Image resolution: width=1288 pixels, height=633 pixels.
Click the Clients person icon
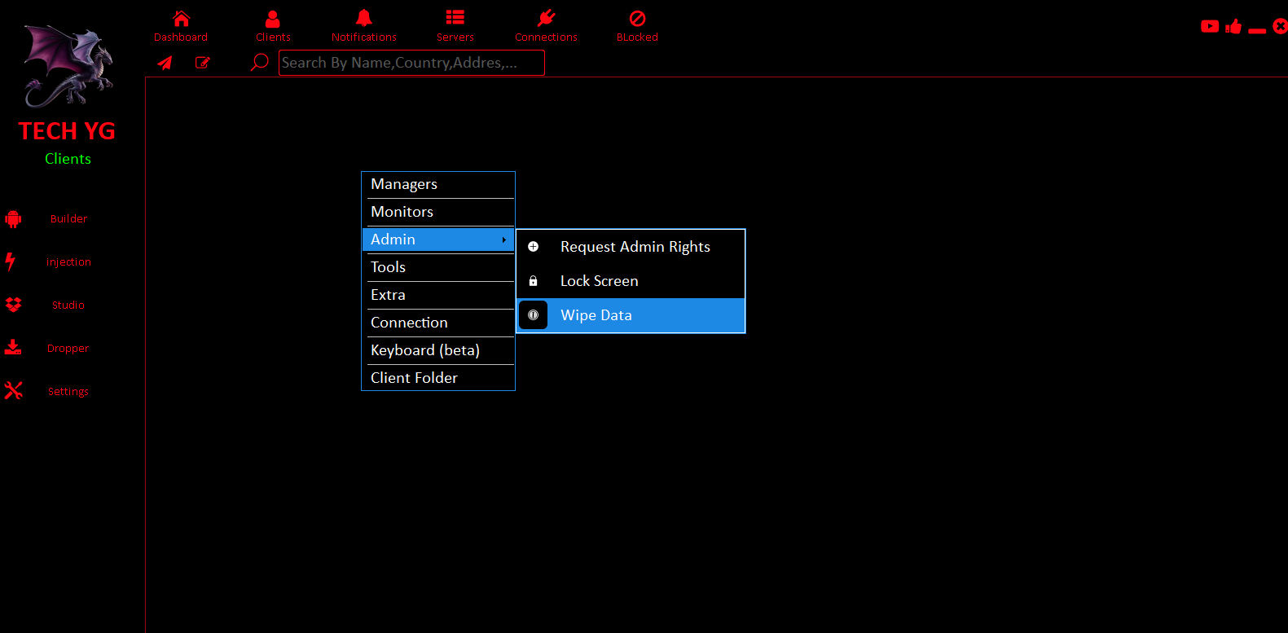(273, 19)
